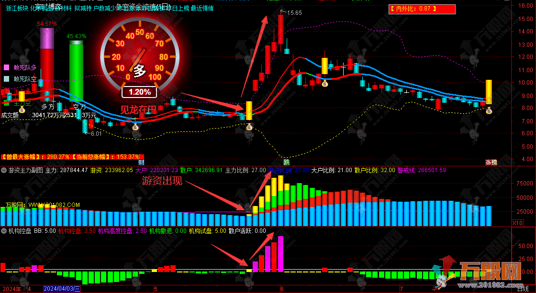Click the 敢死队空 legend square
Image resolution: width=536 pixels, height=293 pixels.
(6, 79)
